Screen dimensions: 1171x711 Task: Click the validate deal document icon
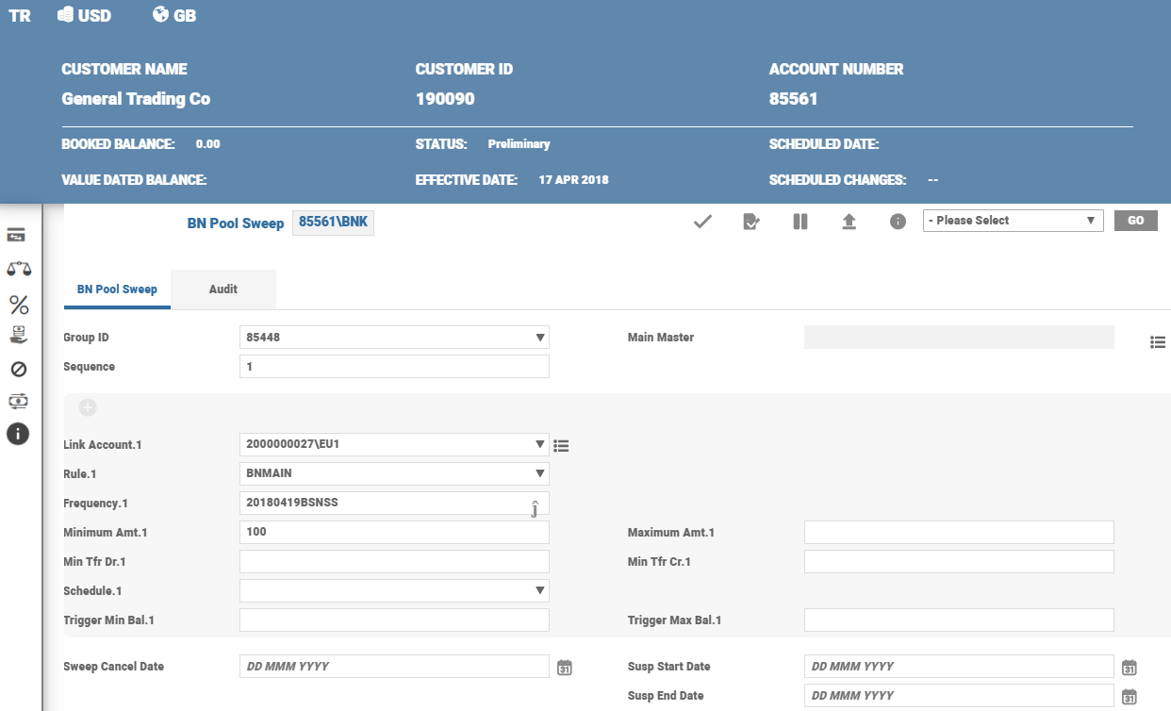coord(751,222)
